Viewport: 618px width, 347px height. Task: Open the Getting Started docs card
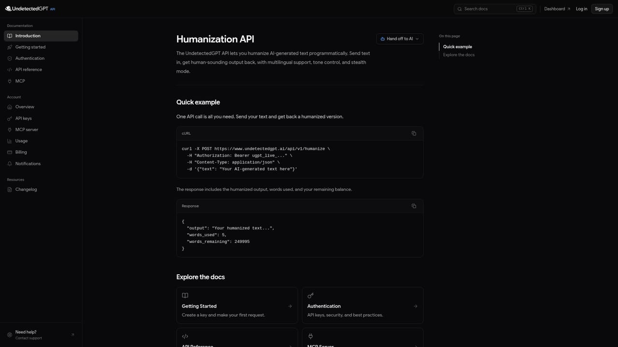(237, 306)
